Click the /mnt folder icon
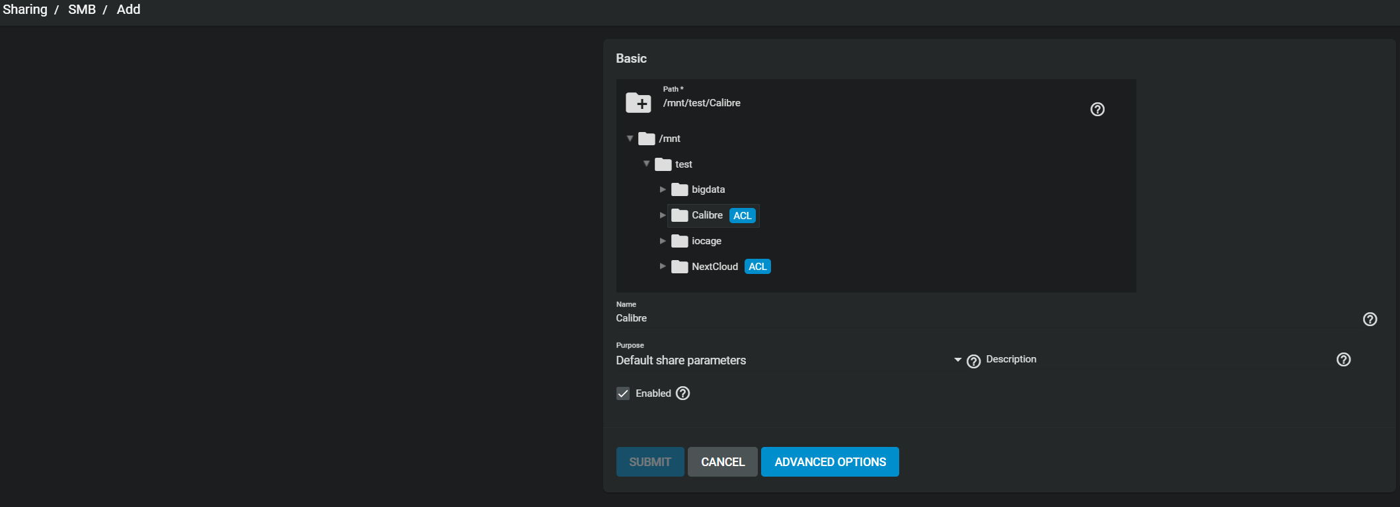The width and height of the screenshot is (1400, 507). [x=647, y=139]
